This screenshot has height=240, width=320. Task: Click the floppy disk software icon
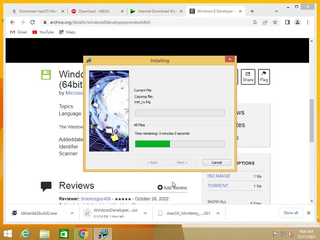click(x=46, y=75)
